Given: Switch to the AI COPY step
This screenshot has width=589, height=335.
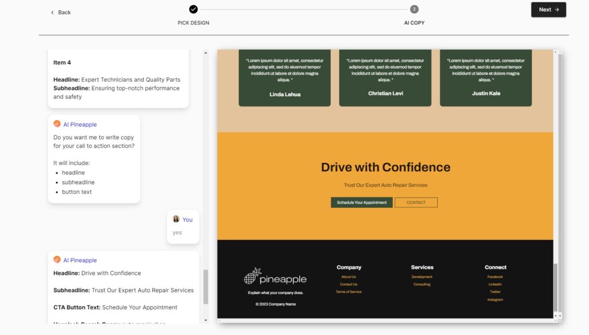Looking at the screenshot, I should click(414, 22).
